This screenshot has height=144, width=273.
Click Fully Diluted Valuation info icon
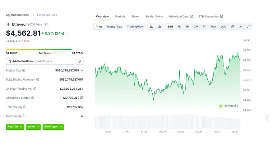tap(38, 80)
